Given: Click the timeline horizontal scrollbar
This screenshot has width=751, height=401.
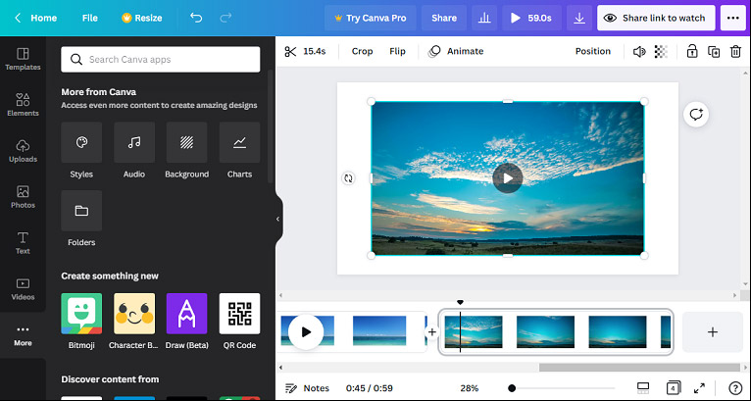Looking at the screenshot, I should pyautogui.click(x=639, y=368).
